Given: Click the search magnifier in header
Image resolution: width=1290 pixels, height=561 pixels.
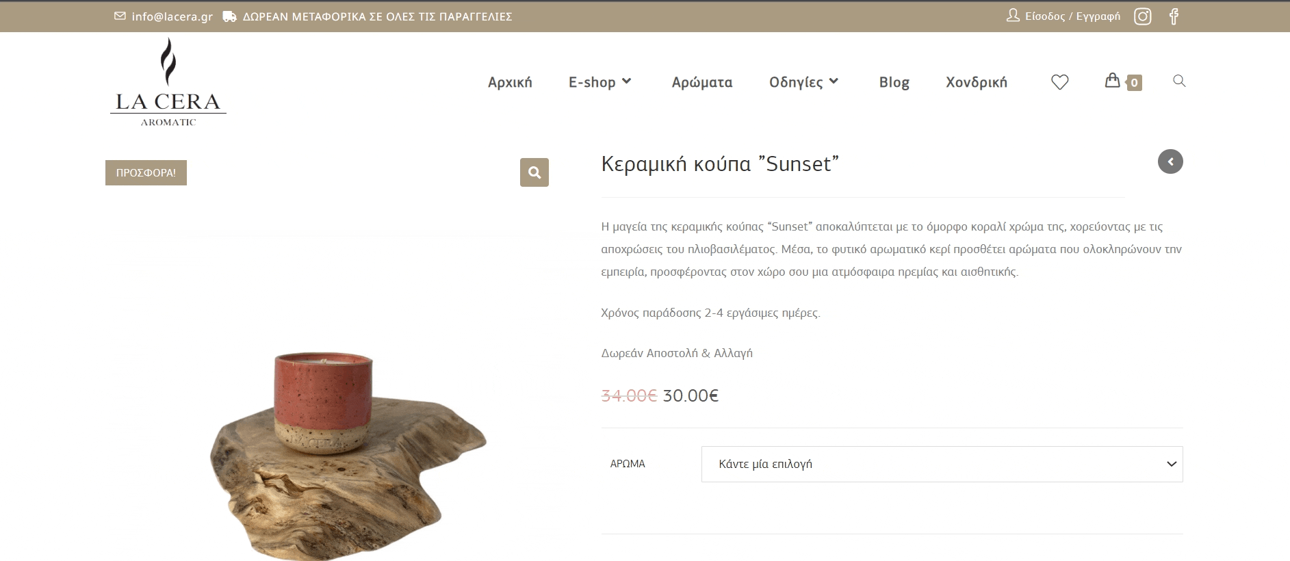Looking at the screenshot, I should coord(1179,81).
